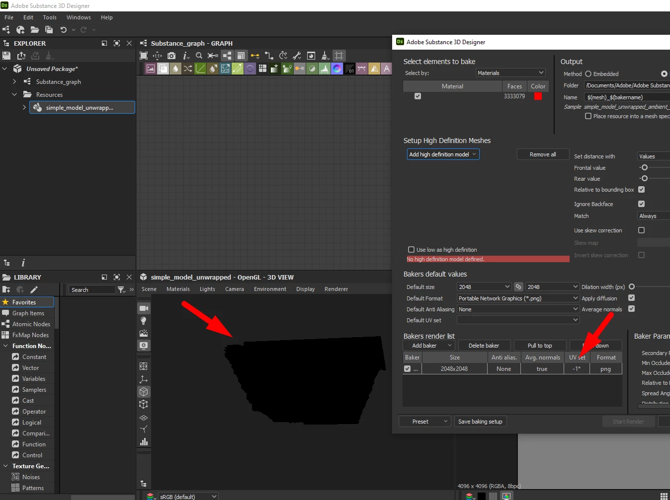
Task: Click the undo arrow in main toolbar
Action: [x=63, y=30]
